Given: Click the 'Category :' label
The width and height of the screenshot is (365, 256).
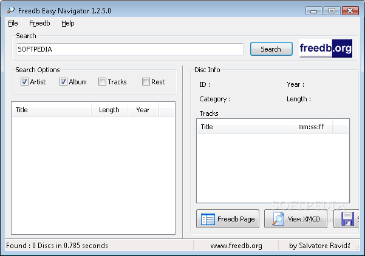Looking at the screenshot, I should tap(215, 99).
